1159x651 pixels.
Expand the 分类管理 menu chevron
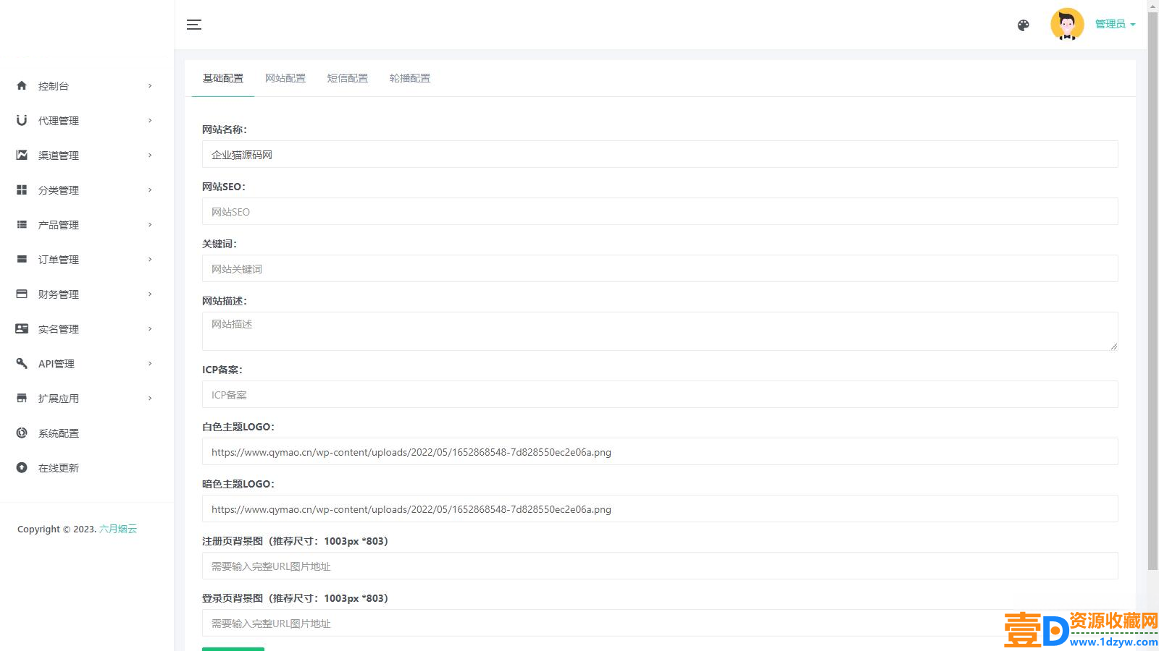click(150, 190)
